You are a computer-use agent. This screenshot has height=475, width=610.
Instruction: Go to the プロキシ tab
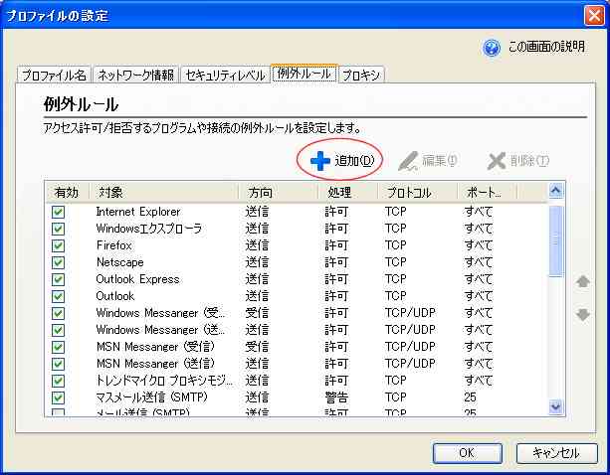(361, 75)
